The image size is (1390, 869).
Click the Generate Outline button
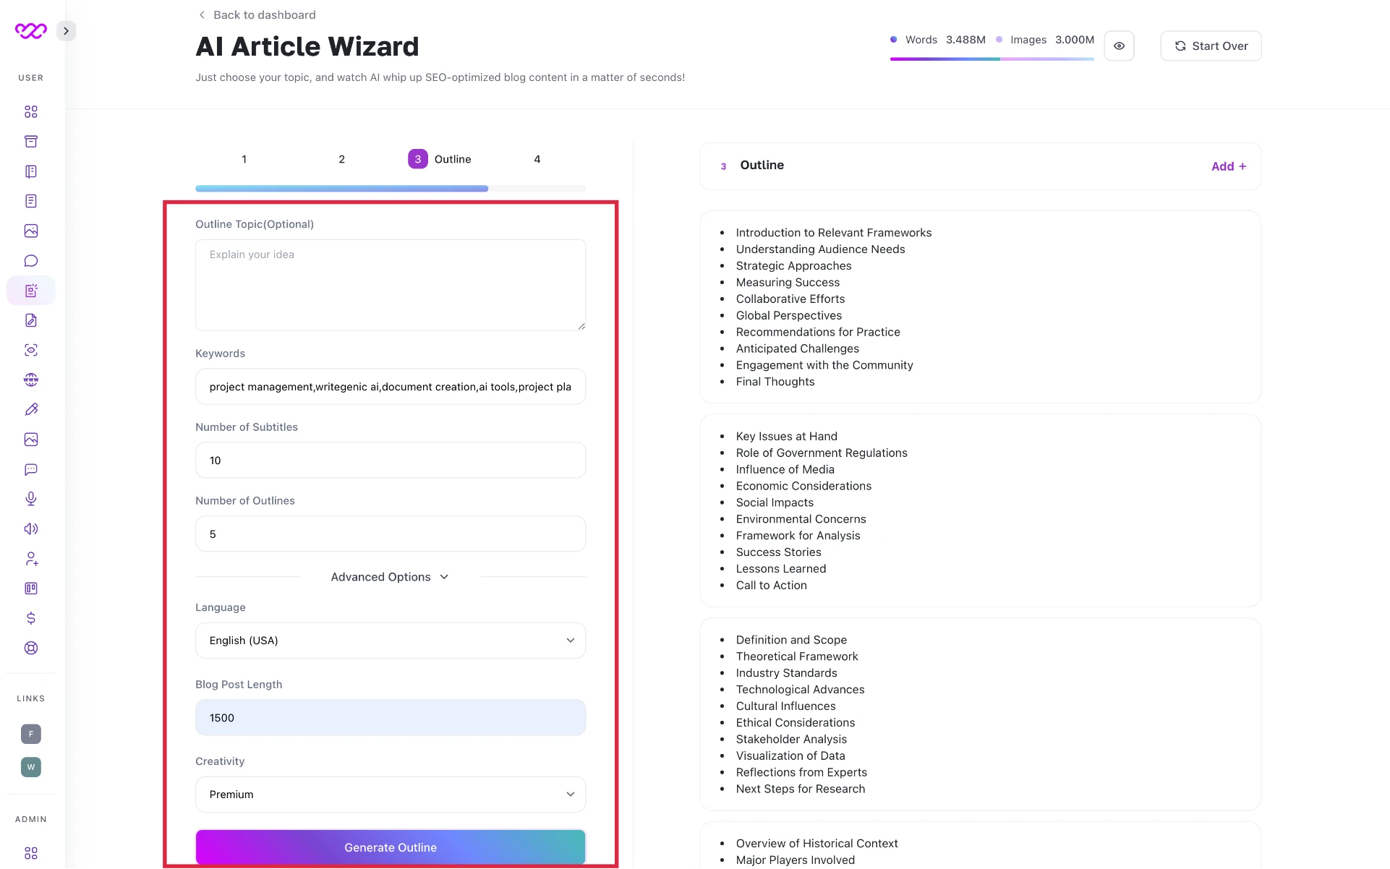391,847
